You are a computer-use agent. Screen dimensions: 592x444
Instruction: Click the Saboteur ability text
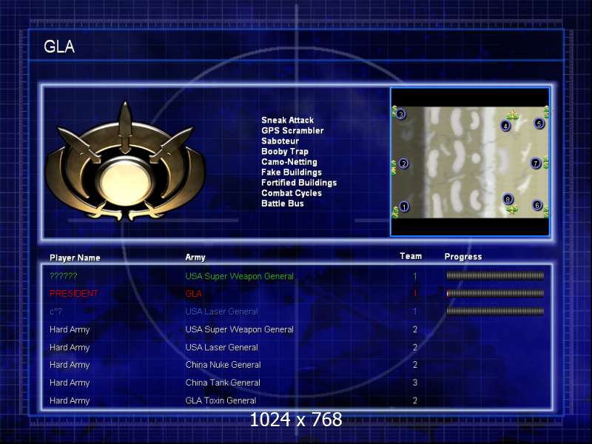tap(280, 141)
